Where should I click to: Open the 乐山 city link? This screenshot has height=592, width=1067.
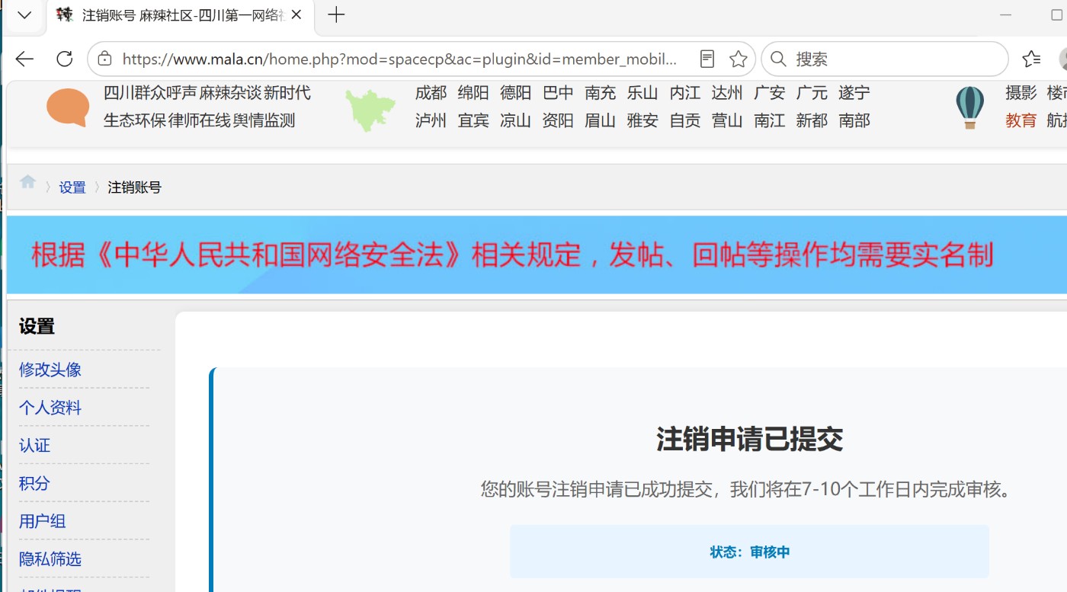pyautogui.click(x=642, y=93)
